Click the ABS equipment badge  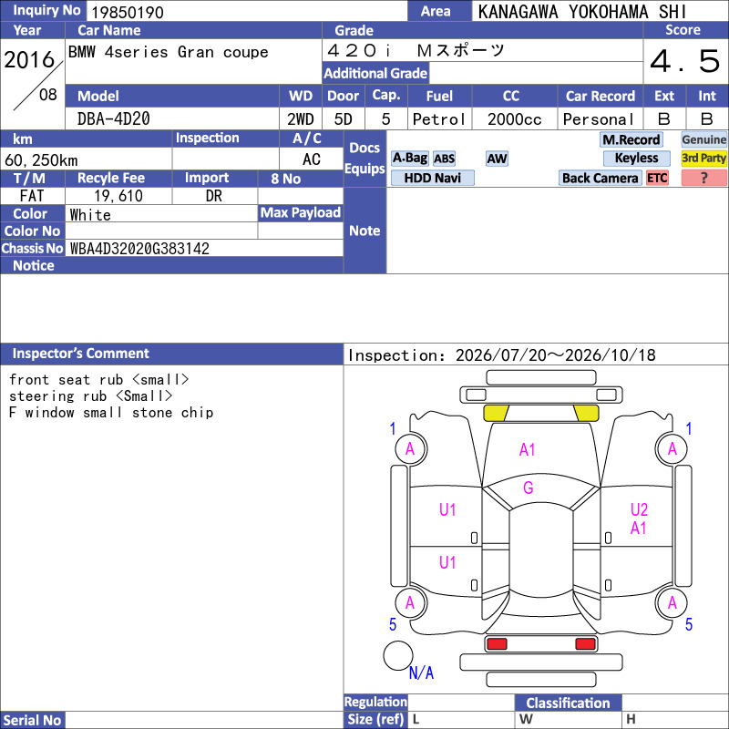click(444, 159)
